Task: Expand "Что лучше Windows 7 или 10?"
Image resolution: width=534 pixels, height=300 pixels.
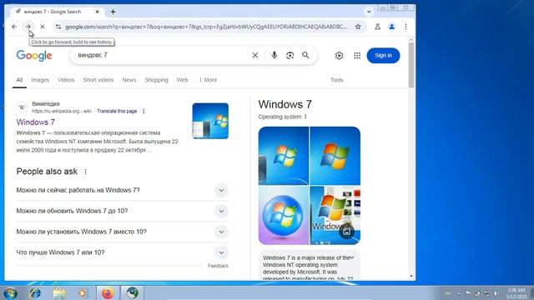Action: click(x=123, y=252)
